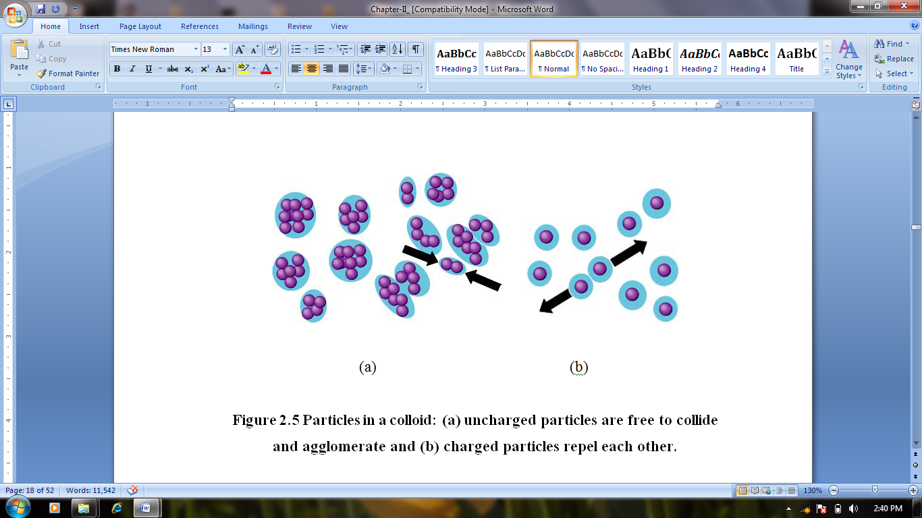Apply bullet list formatting
The image size is (922, 518).
click(x=296, y=49)
